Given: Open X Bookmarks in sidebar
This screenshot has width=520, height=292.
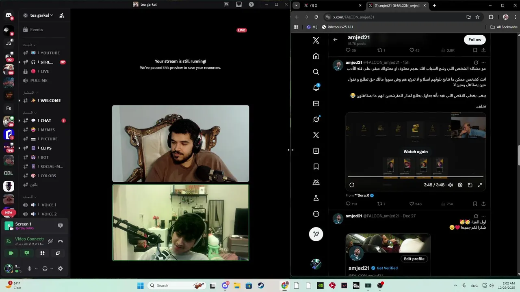Looking at the screenshot, I should click(x=316, y=167).
